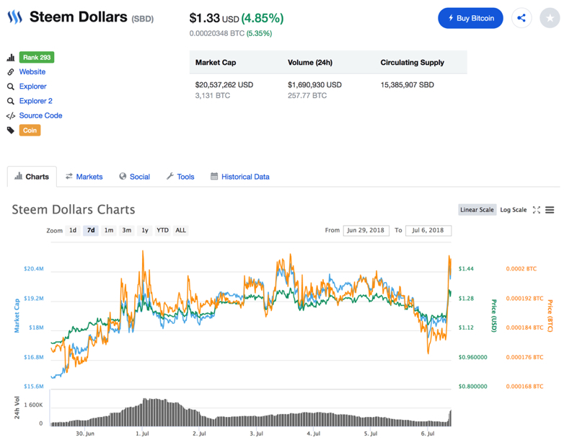577x440 pixels.
Task: Click the Tools tab wrench icon
Action: pos(169,176)
